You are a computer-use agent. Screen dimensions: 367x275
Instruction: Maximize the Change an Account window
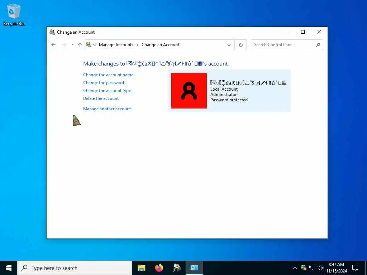[x=303, y=32]
